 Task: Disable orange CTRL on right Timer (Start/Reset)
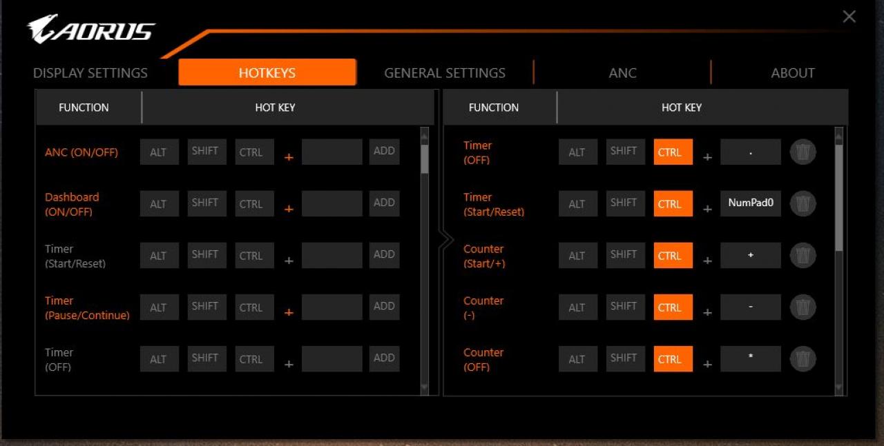(x=673, y=204)
